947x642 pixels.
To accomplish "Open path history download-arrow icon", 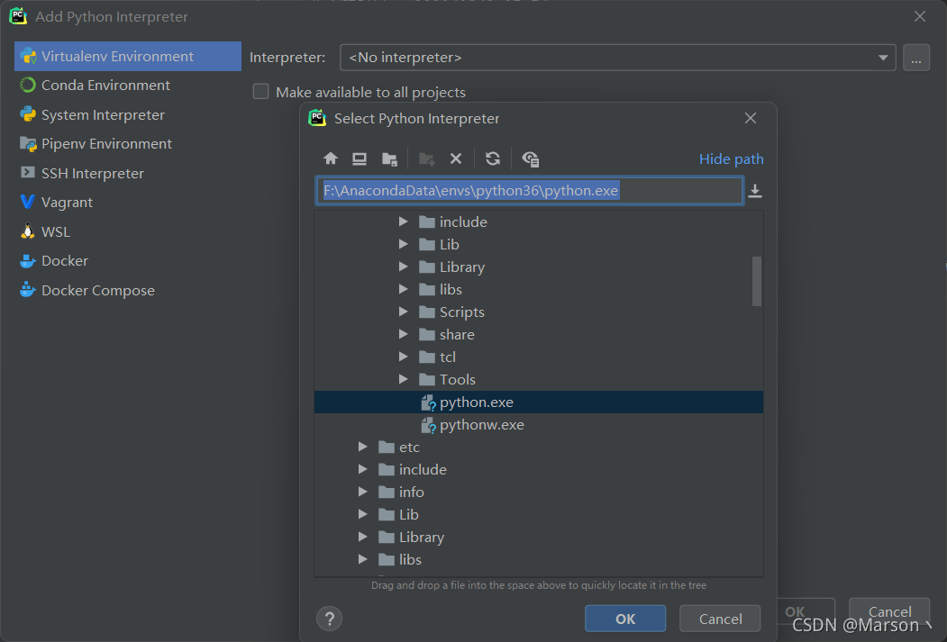I will click(755, 191).
